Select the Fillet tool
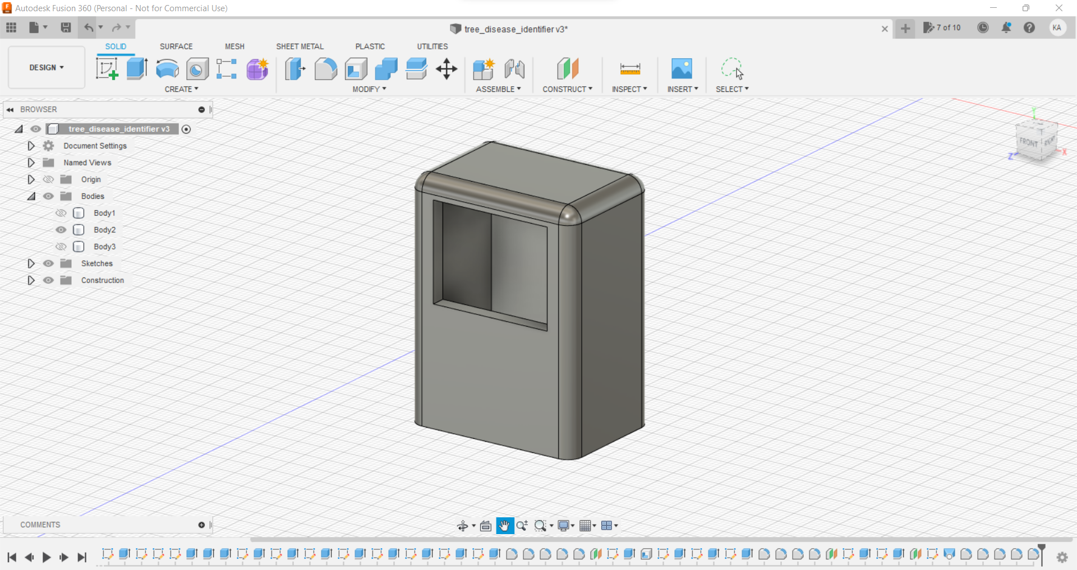This screenshot has width=1077, height=570. coord(325,69)
